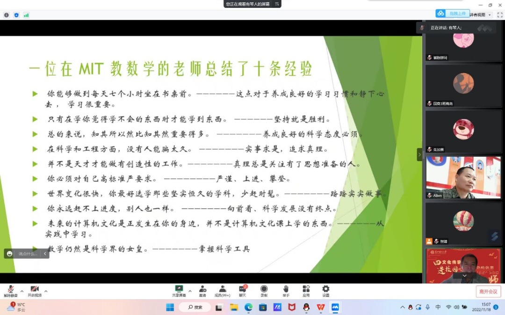Image resolution: width=505 pixels, height=315 pixels.
Task: Open the meeting info icon
Action: pos(7,15)
